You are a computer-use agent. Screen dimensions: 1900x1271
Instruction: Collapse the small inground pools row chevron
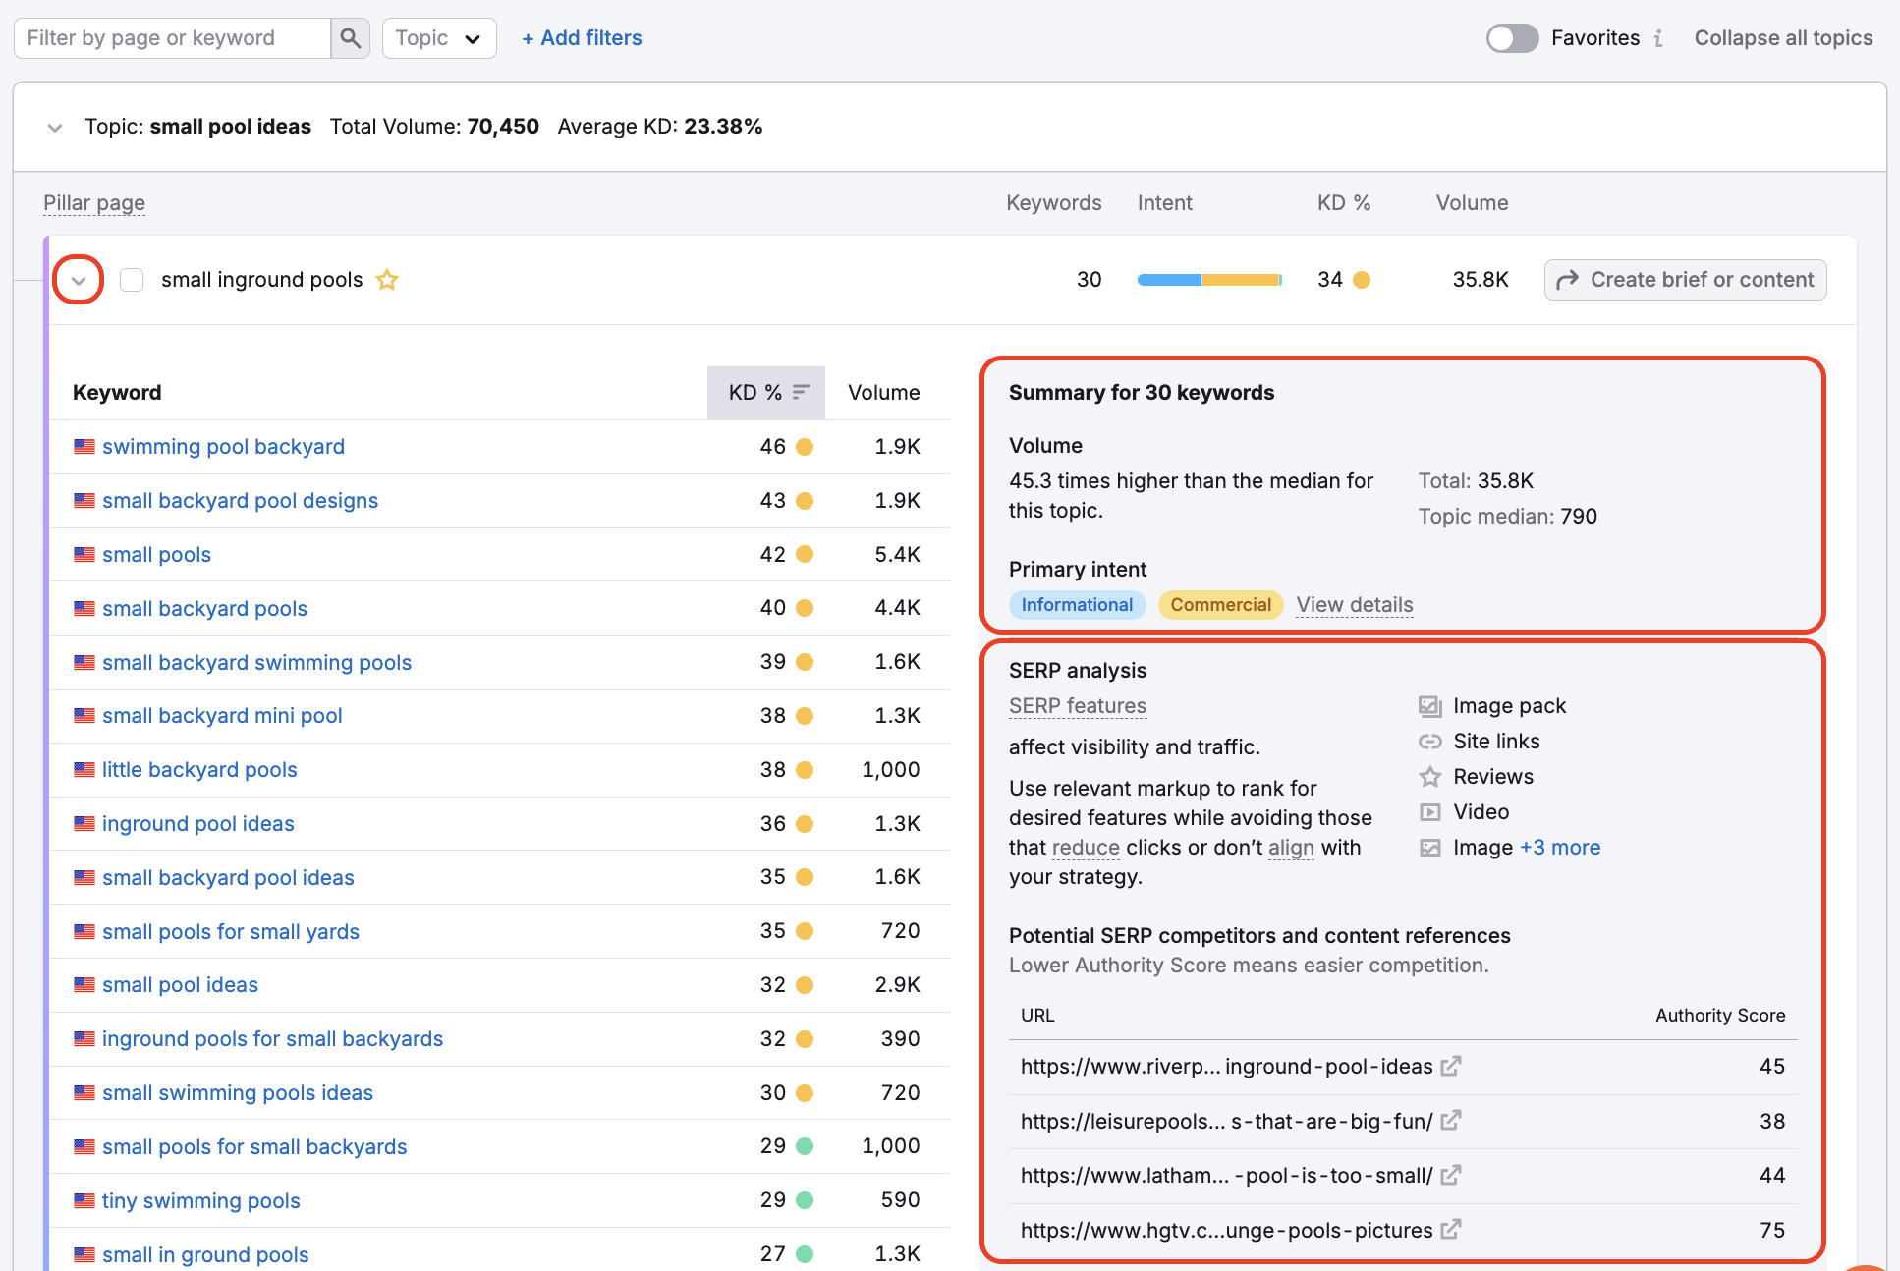click(x=79, y=279)
